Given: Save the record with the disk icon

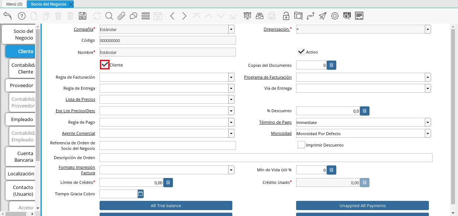Looking at the screenshot, I should [x=83, y=16].
